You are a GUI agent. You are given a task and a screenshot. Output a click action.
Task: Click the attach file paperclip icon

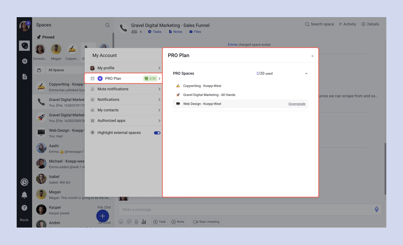136,222
